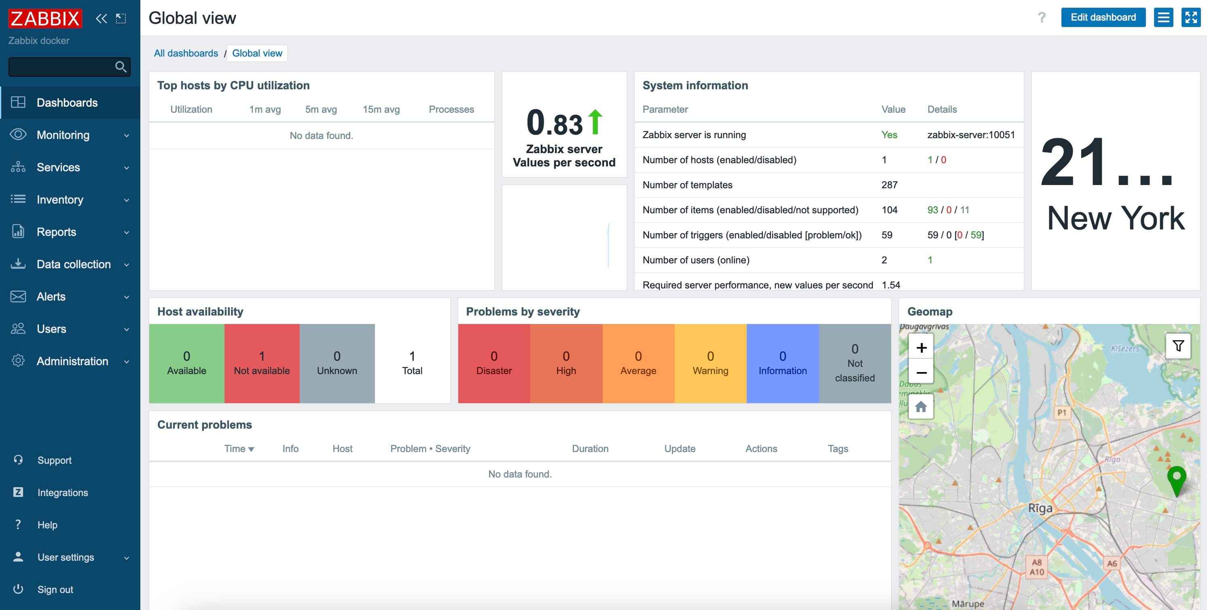Click the Users menu icon

tap(18, 328)
